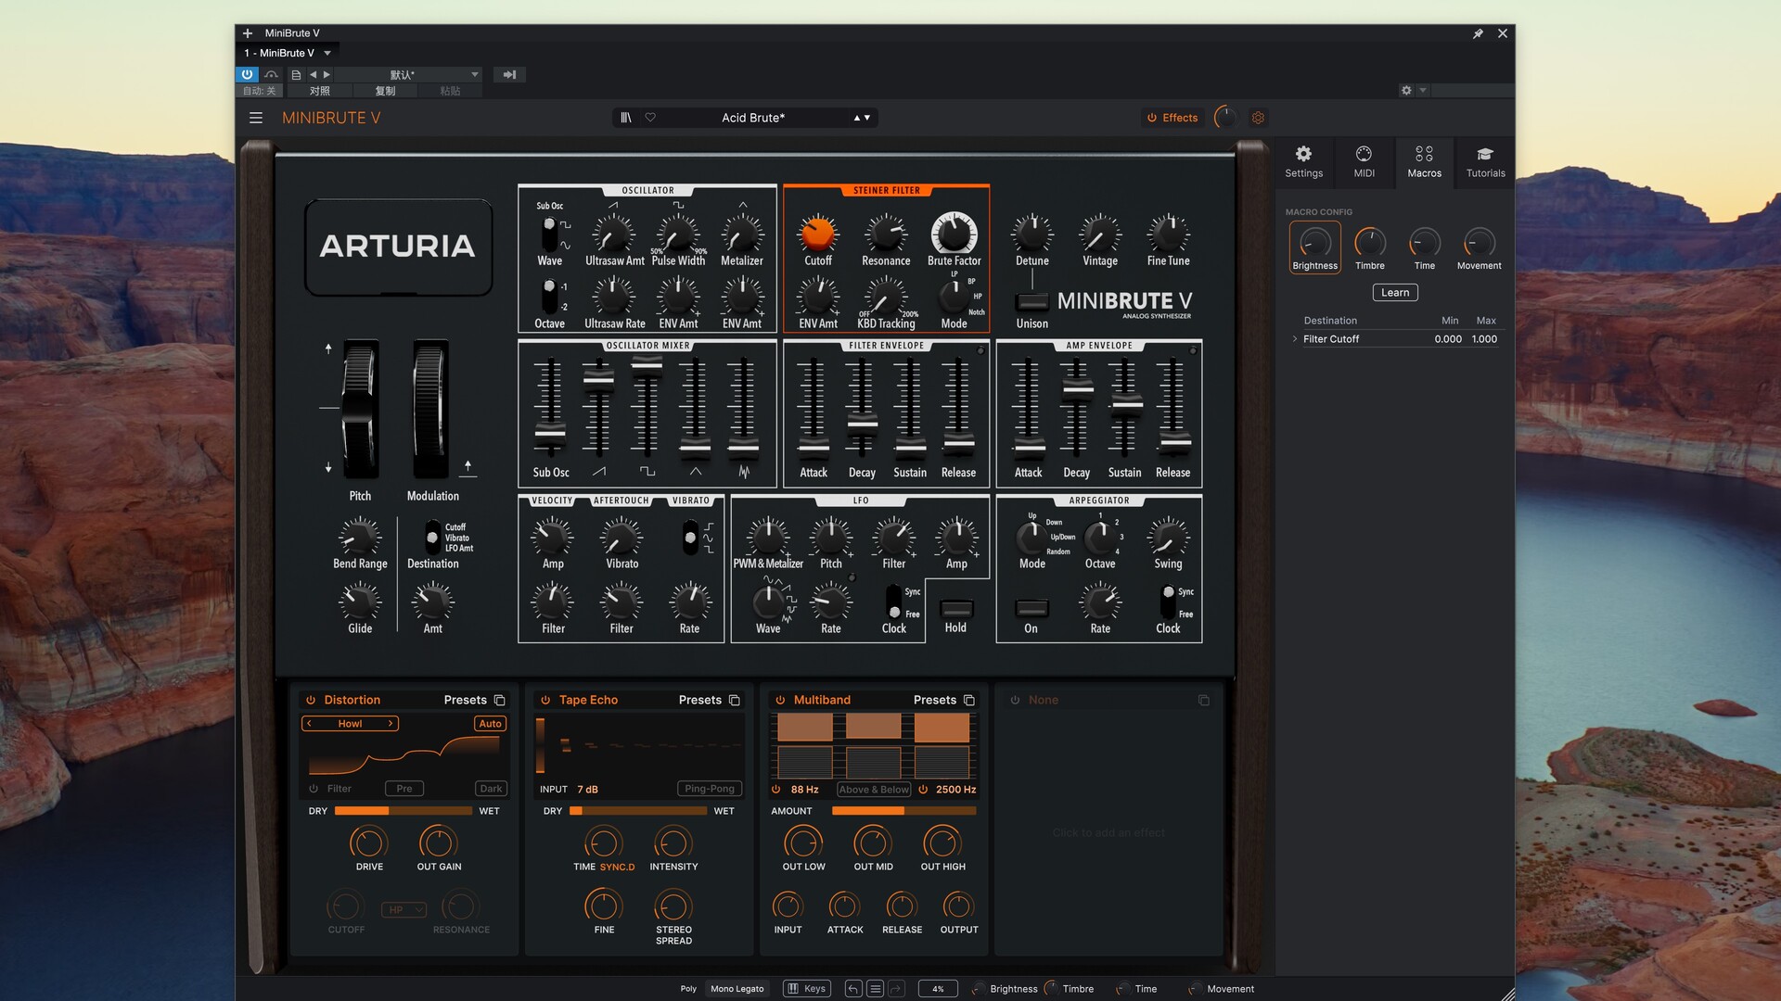Turn the Arpeggiator On switch
Viewport: 1781px width, 1001px height.
click(x=1031, y=608)
